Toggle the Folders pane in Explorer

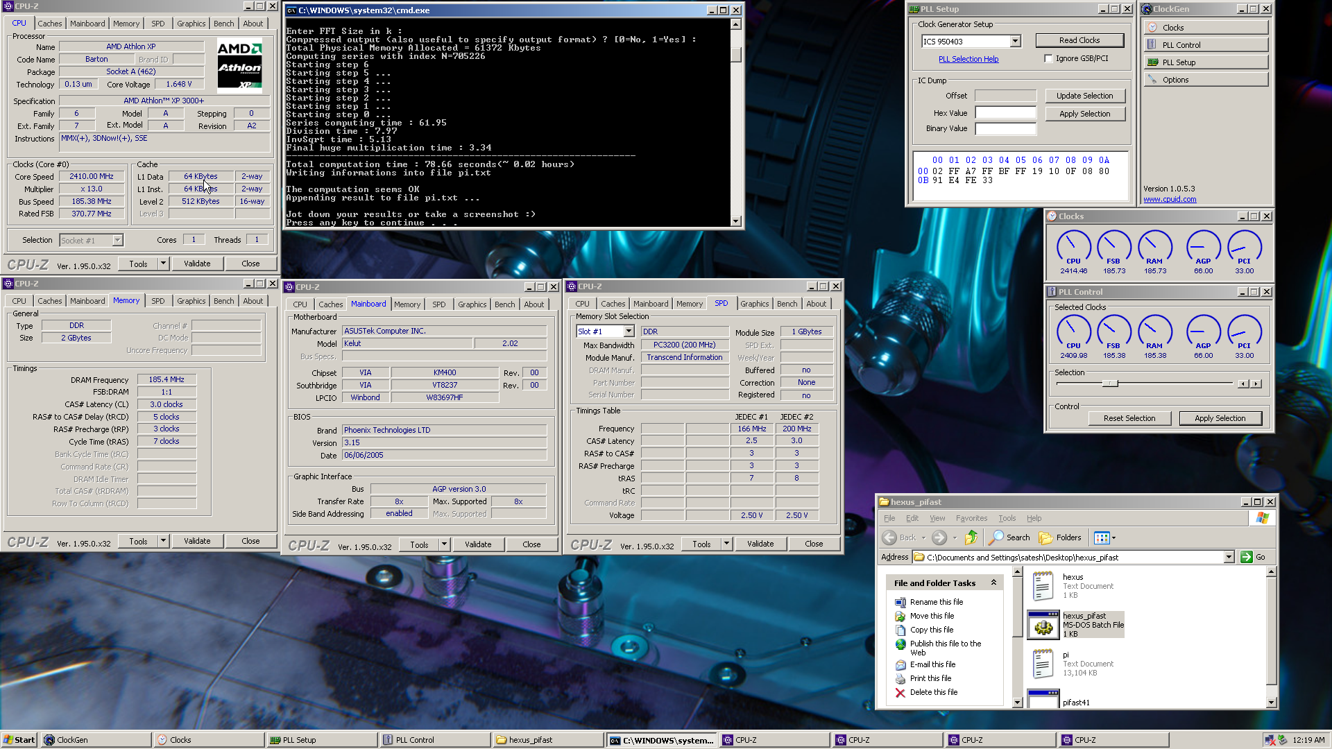coord(1060,537)
